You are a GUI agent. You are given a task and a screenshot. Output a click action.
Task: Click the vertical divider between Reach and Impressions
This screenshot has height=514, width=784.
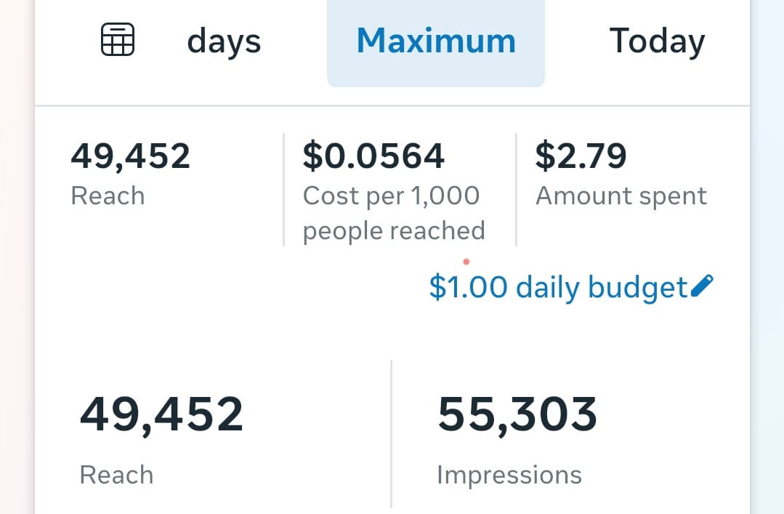392,433
